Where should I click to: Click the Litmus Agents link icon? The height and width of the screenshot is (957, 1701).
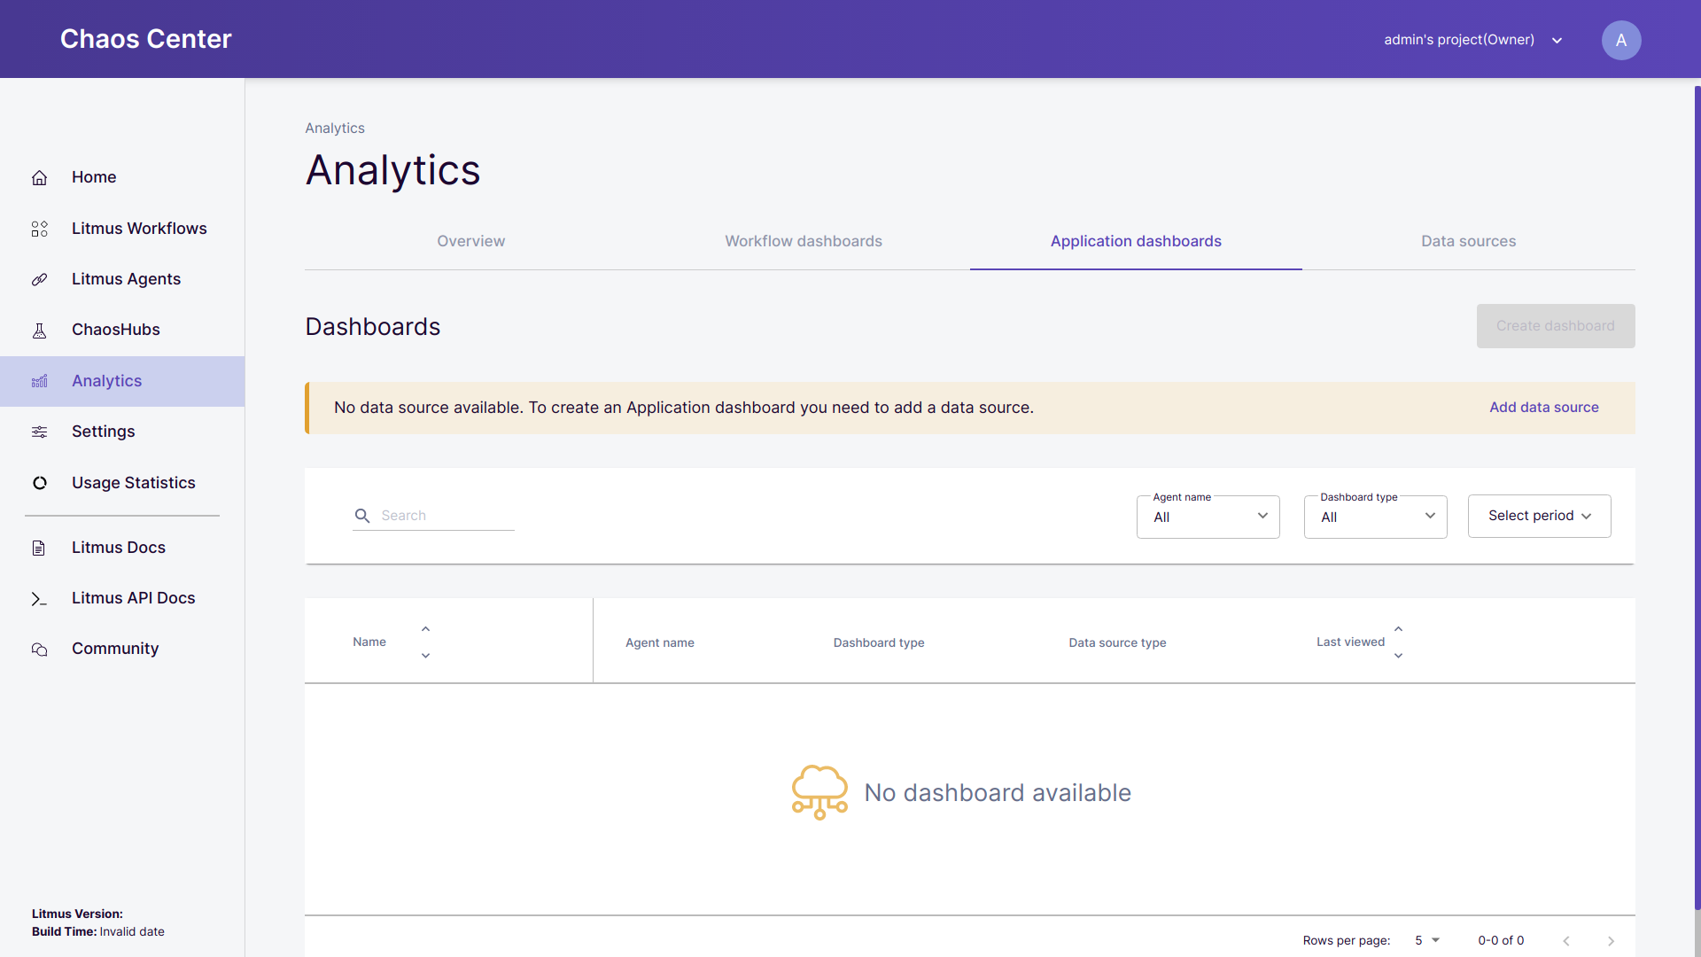coord(39,279)
